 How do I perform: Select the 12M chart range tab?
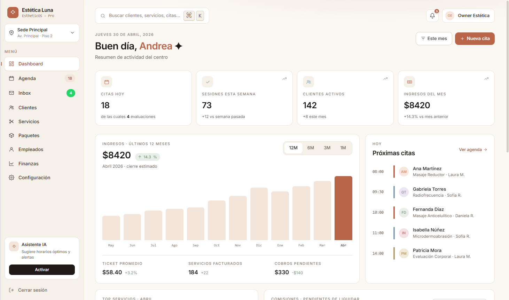click(293, 148)
